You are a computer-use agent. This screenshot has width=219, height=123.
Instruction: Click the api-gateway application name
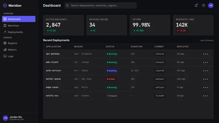pos(53,54)
